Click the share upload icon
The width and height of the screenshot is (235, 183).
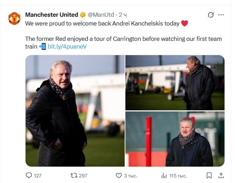(x=221, y=175)
